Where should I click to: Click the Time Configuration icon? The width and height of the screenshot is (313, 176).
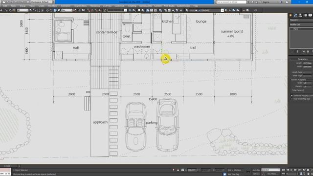pyautogui.click(x=301, y=174)
